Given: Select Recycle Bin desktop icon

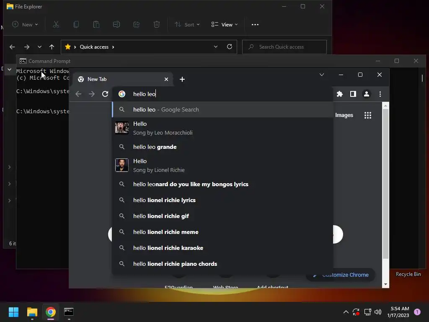Looking at the screenshot, I should pyautogui.click(x=408, y=274).
